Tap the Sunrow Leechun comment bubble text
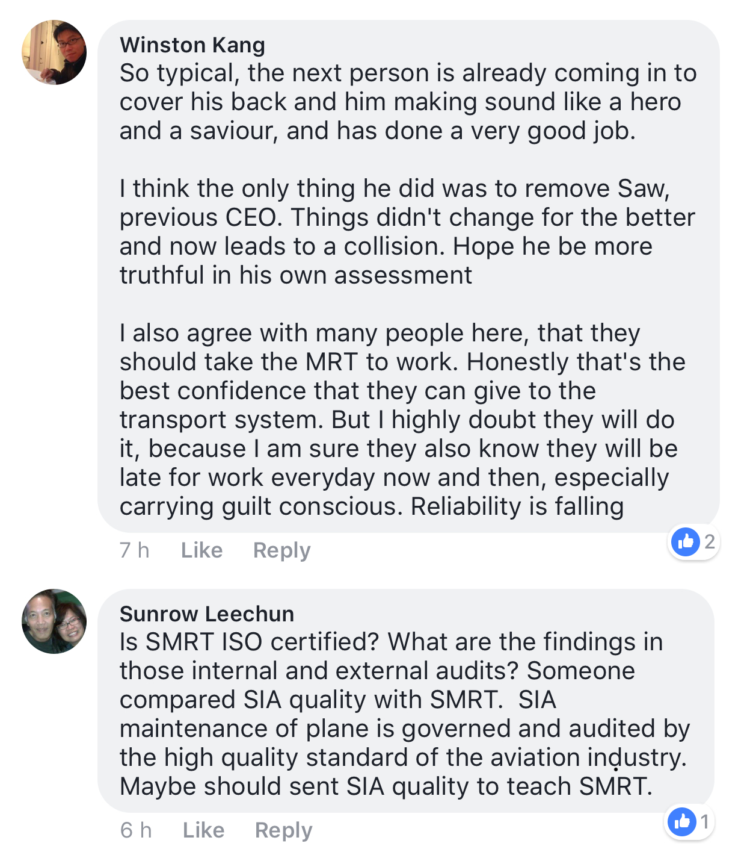The width and height of the screenshot is (747, 858). pyautogui.click(x=406, y=701)
